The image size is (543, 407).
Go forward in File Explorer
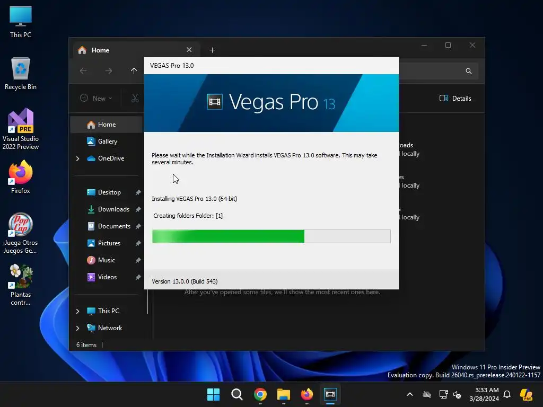109,71
